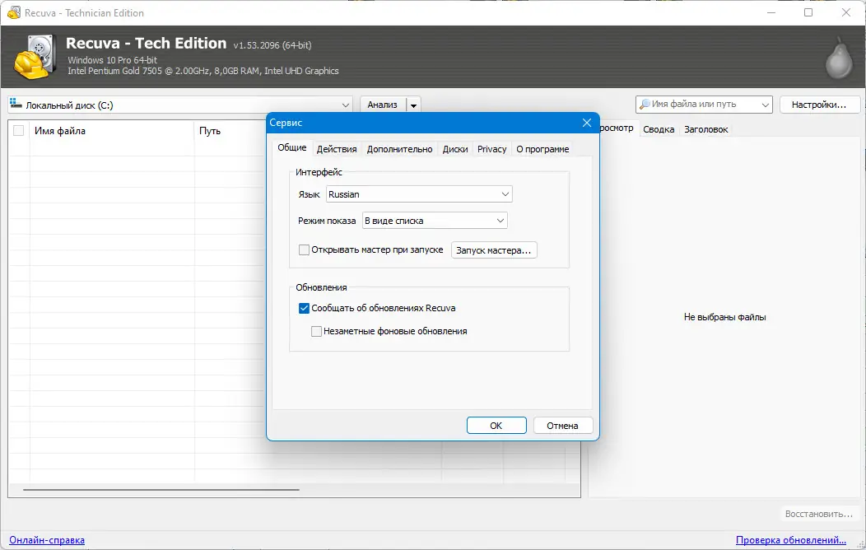Expand the file name filter dropdown arrow
Viewport: 866px width, 550px height.
coord(765,105)
